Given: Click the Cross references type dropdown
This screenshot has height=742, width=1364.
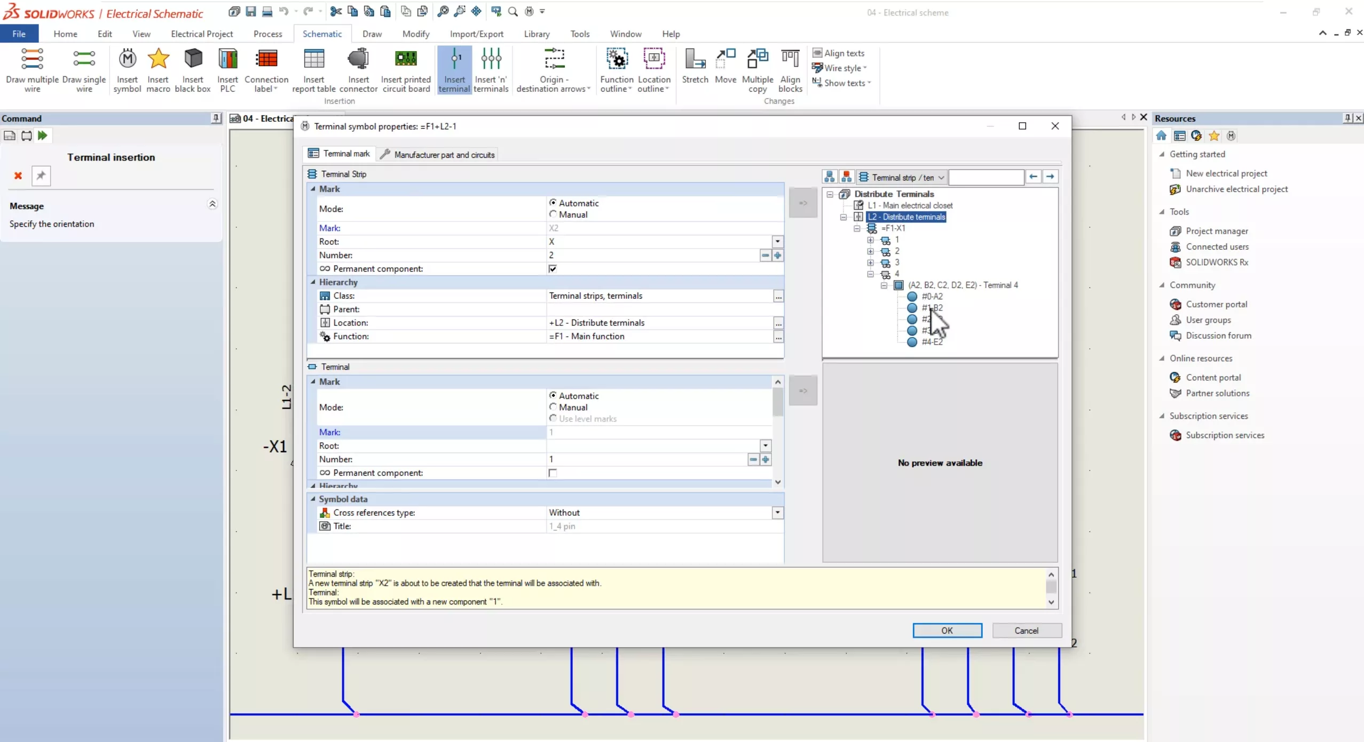Looking at the screenshot, I should click(x=777, y=513).
